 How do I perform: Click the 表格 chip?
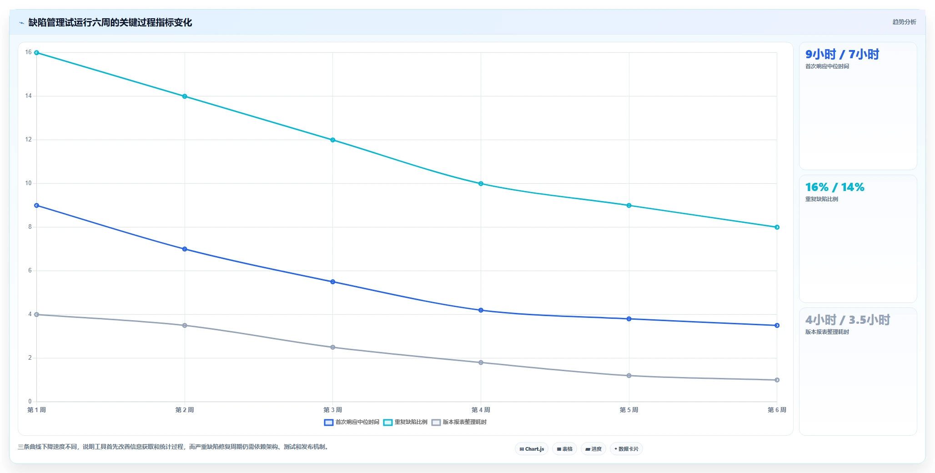pyautogui.click(x=564, y=449)
